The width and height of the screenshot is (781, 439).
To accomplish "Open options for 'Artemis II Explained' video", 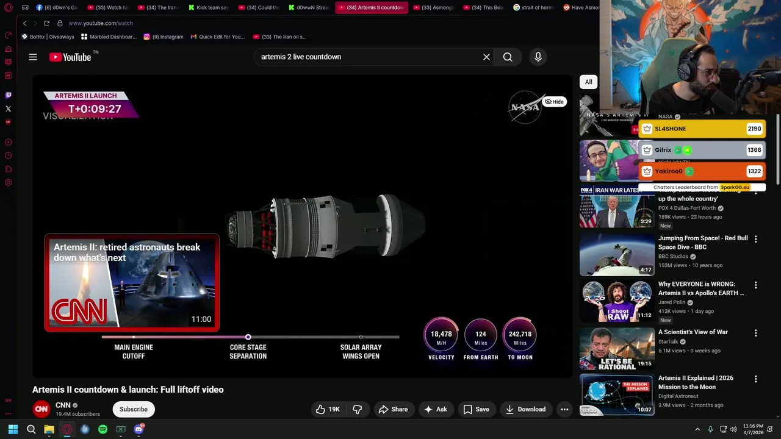I will 755,379.
